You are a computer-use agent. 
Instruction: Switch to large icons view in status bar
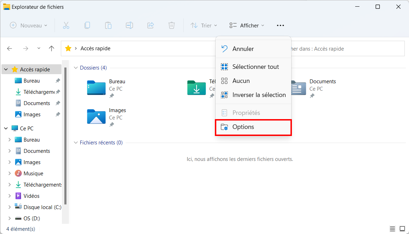point(402,229)
